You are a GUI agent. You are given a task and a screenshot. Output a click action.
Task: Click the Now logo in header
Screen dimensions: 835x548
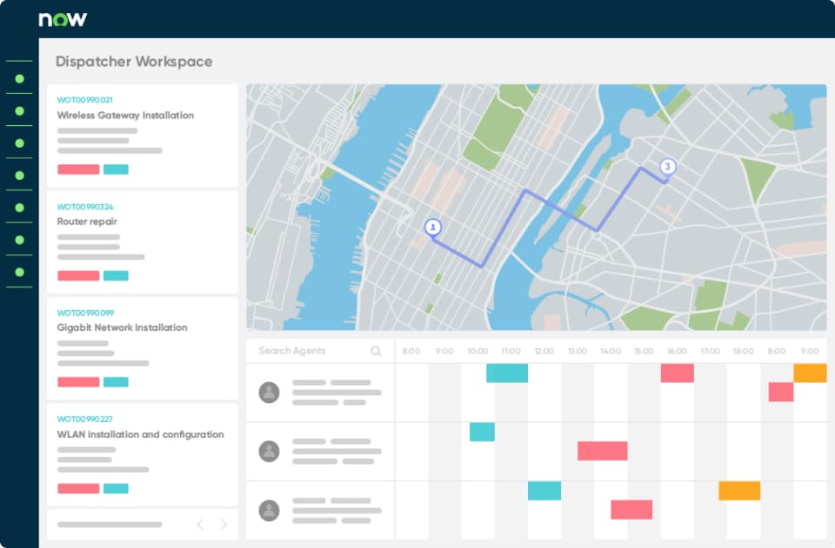point(63,19)
